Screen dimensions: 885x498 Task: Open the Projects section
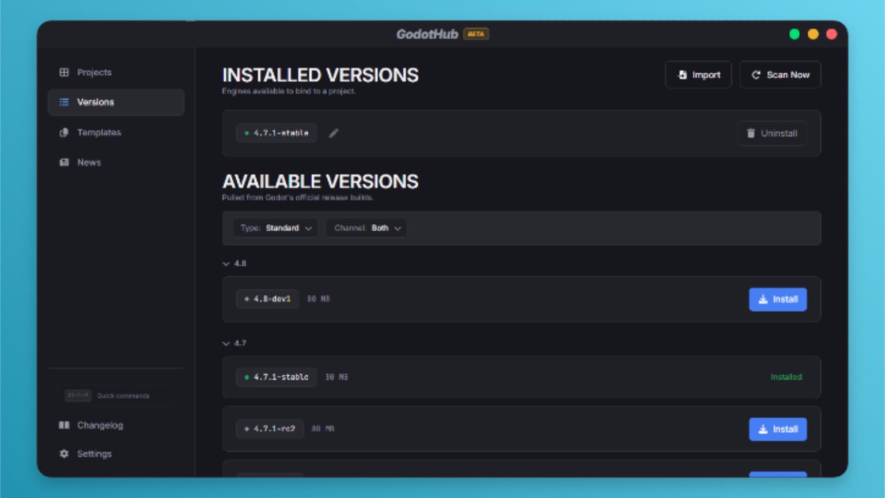click(x=116, y=72)
